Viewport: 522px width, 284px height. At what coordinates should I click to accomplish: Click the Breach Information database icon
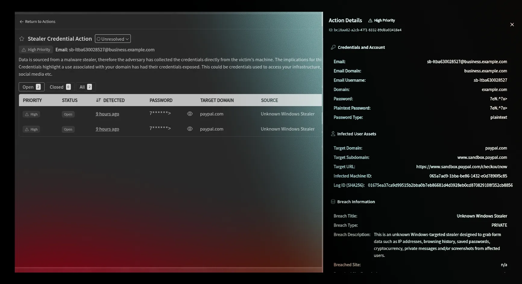click(333, 202)
